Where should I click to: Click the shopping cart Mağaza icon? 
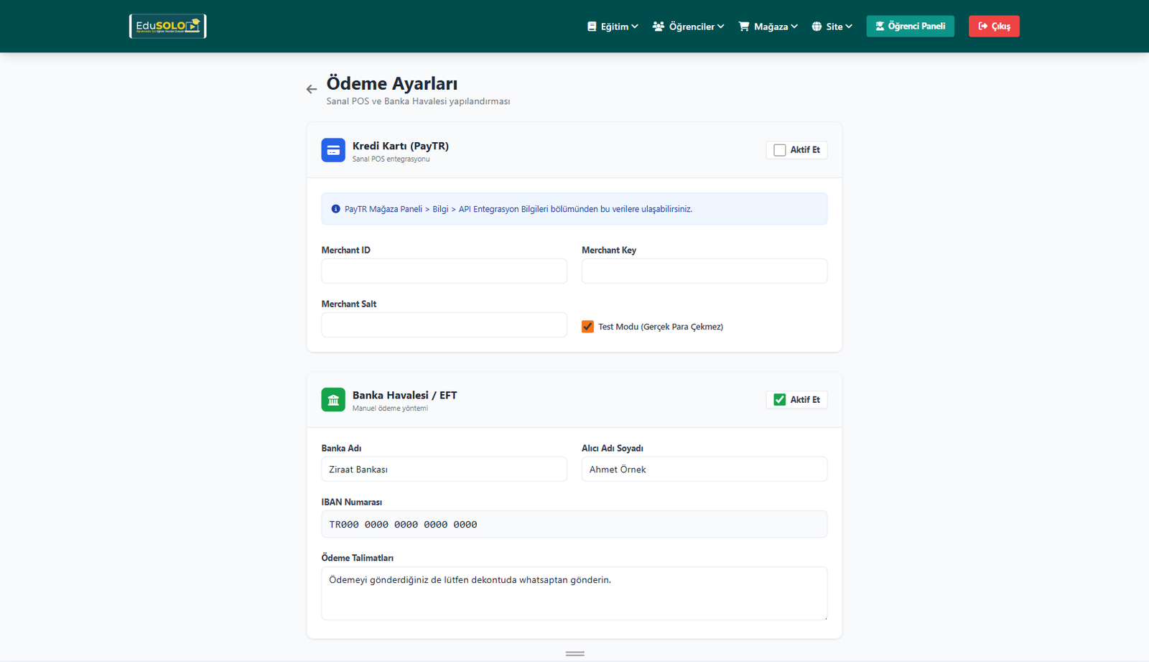[744, 27]
